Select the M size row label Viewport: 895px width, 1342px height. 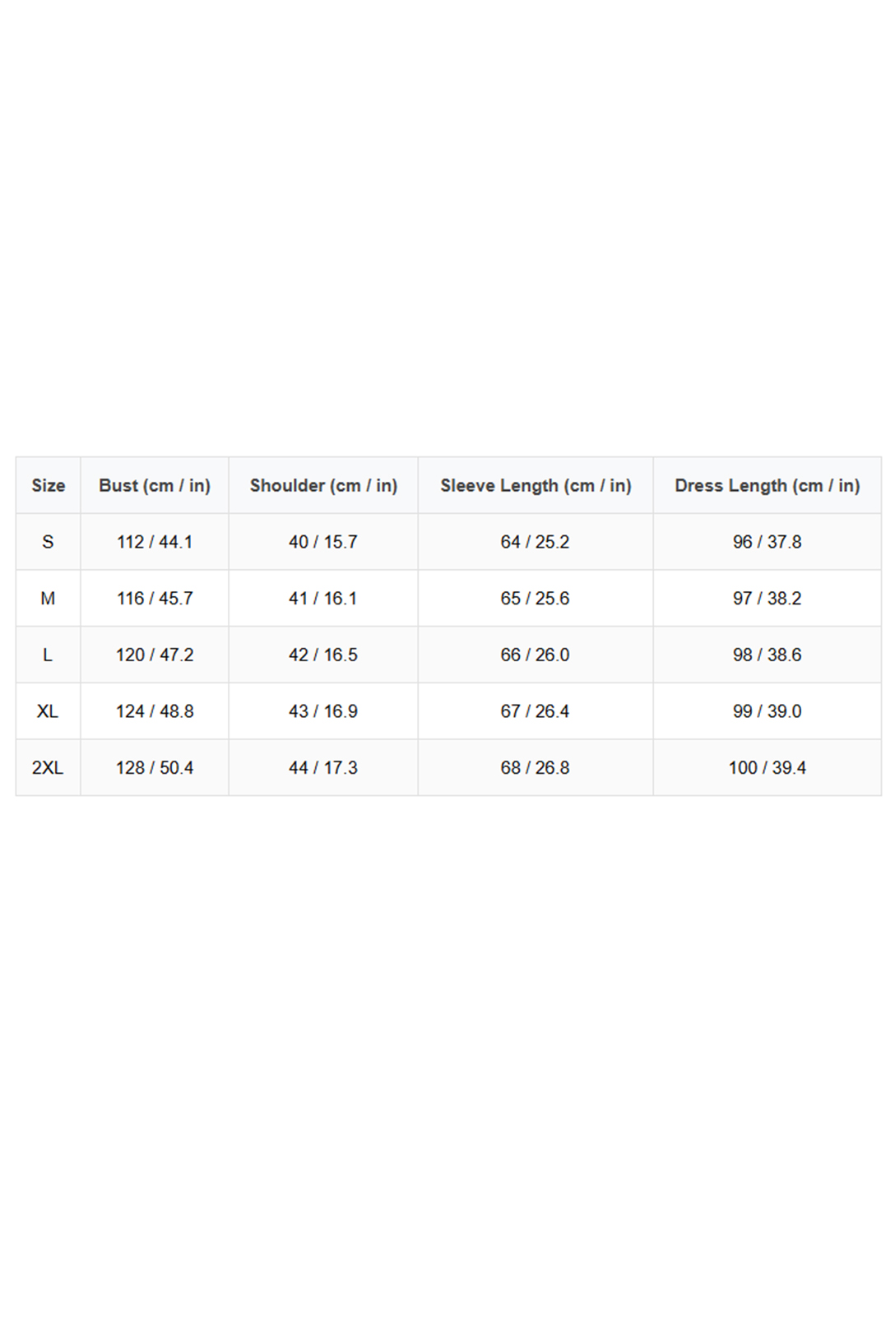pyautogui.click(x=48, y=598)
